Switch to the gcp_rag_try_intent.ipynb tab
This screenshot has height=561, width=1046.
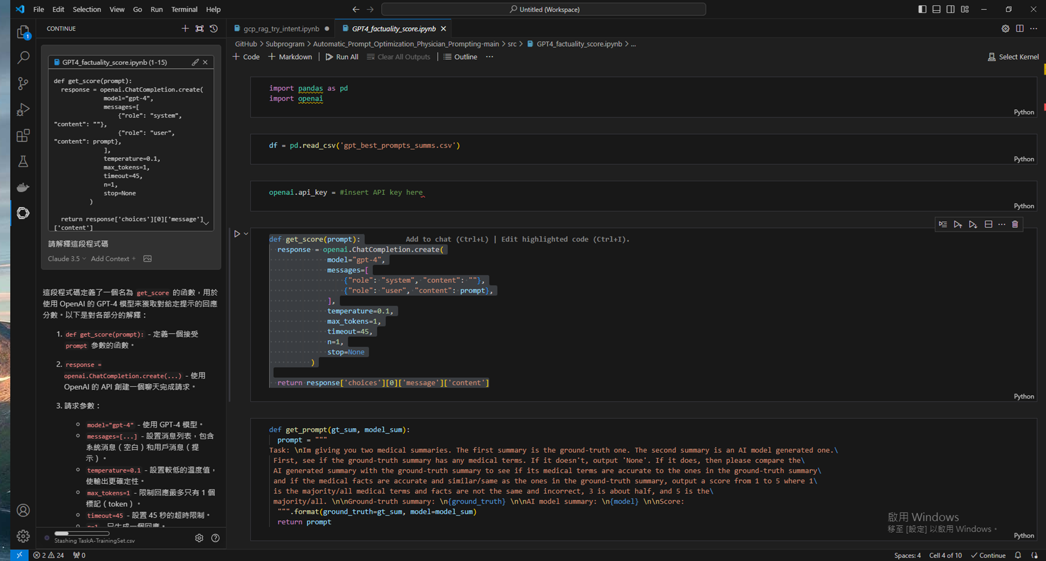click(281, 28)
